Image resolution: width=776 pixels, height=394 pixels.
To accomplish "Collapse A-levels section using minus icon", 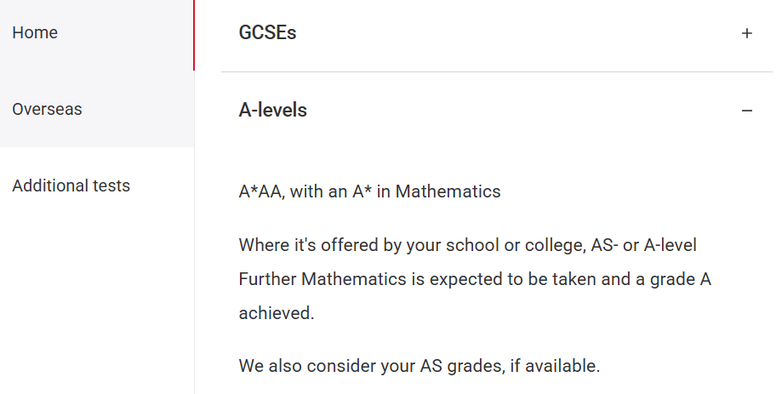I will point(747,111).
